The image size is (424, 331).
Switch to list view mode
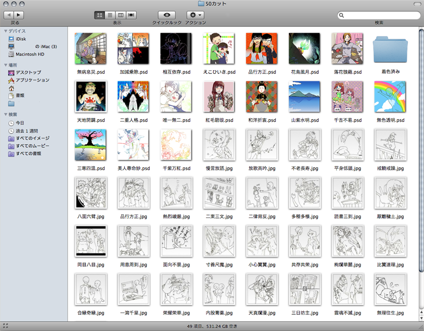pyautogui.click(x=110, y=15)
